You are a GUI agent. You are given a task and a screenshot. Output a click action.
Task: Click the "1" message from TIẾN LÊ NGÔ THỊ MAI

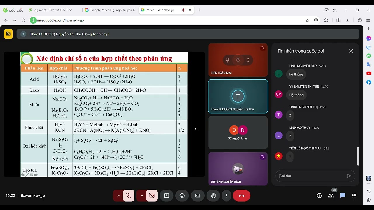(x=290, y=157)
